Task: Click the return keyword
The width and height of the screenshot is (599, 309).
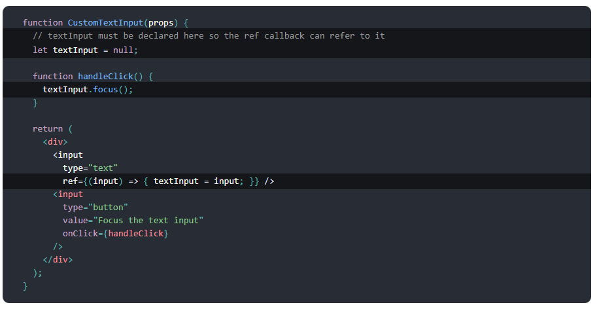Action: [48, 129]
